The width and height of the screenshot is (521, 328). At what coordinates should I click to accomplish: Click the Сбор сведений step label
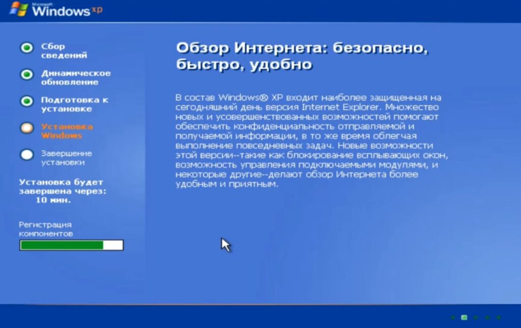pyautogui.click(x=64, y=50)
